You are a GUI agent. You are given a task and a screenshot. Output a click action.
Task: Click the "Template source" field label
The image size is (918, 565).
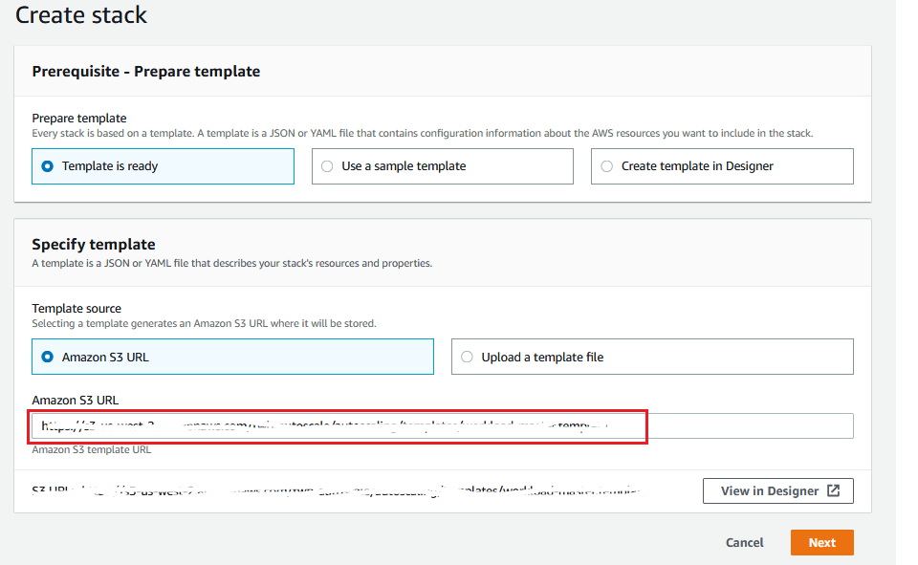[76, 309]
